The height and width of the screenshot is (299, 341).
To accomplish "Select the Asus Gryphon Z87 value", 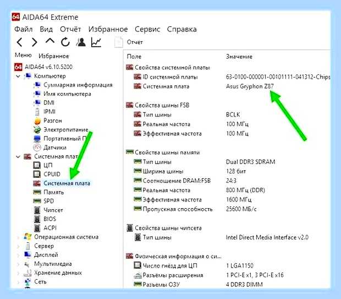I will [250, 86].
